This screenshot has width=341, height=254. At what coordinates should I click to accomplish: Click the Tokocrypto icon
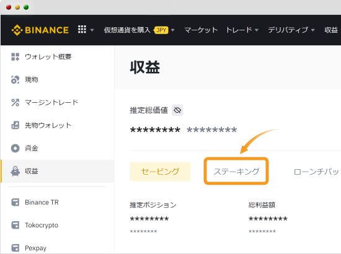(x=15, y=225)
